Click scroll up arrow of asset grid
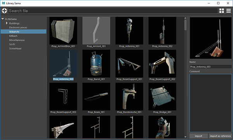This screenshot has width=233, height=140. tap(185, 18)
